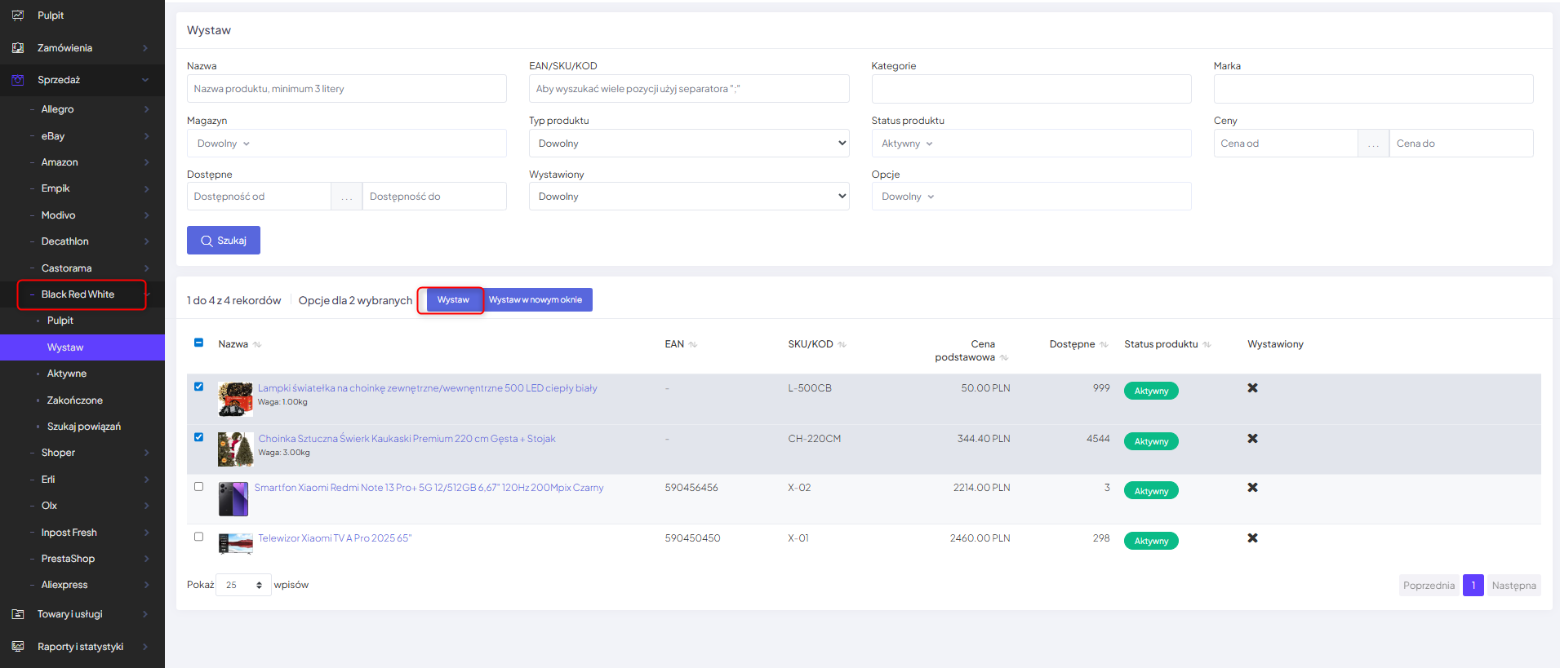Select Szukaj powiązań in the sidebar
Viewport: 1560px width, 668px height.
83,427
